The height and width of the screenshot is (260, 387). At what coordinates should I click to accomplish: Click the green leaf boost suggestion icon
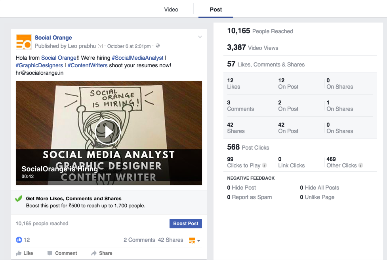pos(19,199)
